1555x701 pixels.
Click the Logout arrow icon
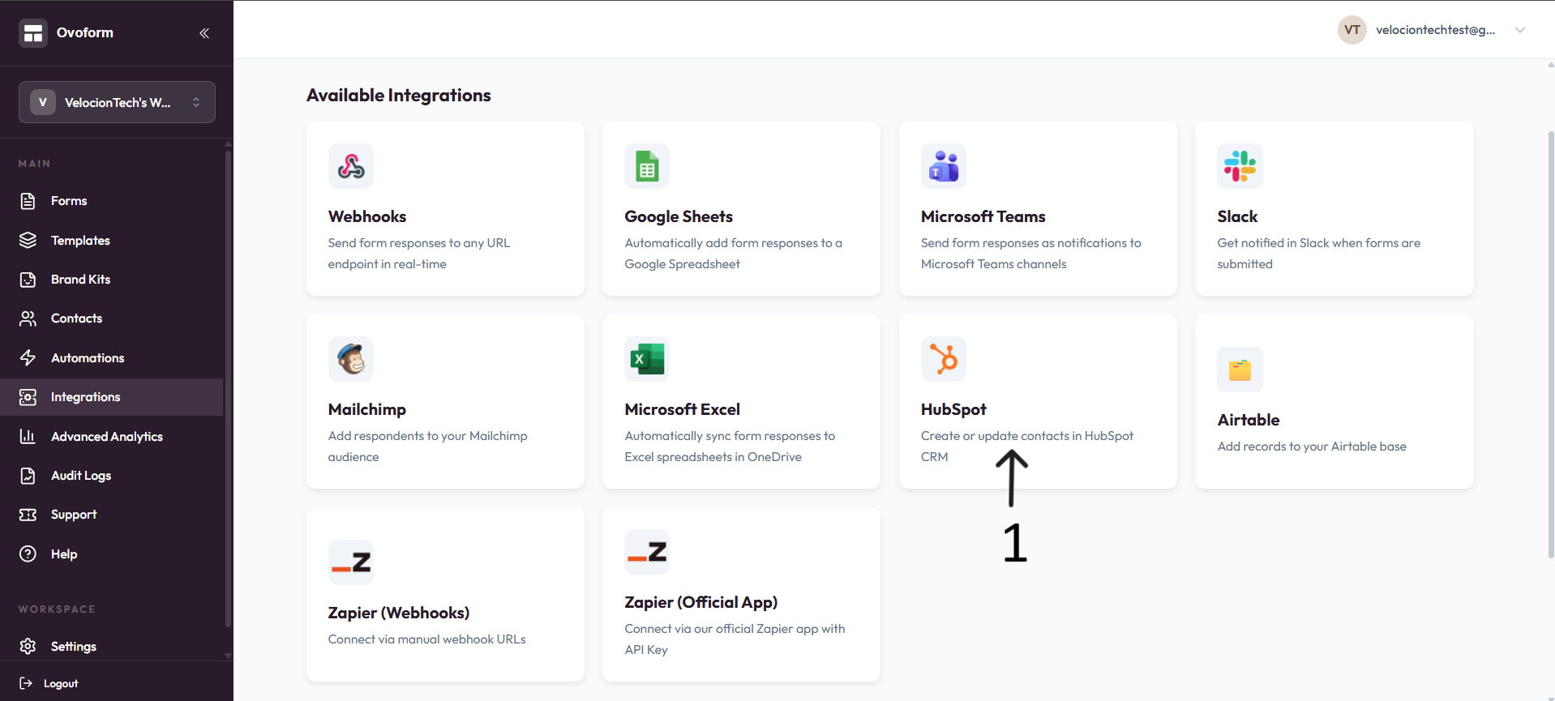26,683
